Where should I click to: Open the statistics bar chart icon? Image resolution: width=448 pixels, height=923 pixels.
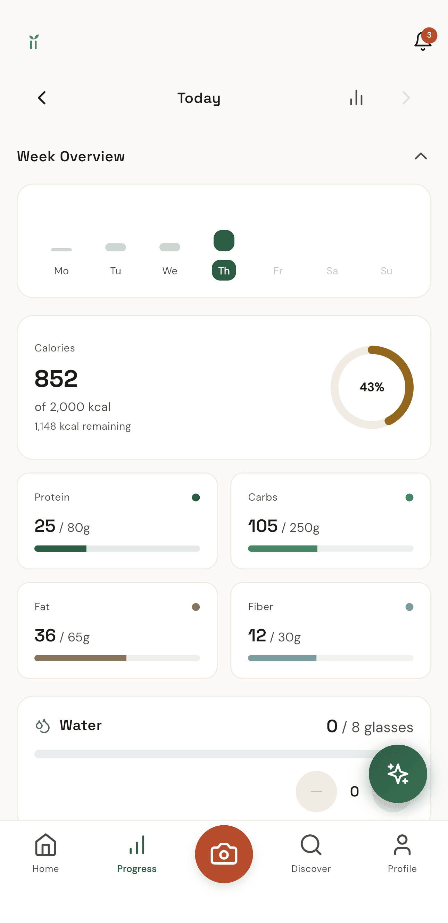click(356, 97)
